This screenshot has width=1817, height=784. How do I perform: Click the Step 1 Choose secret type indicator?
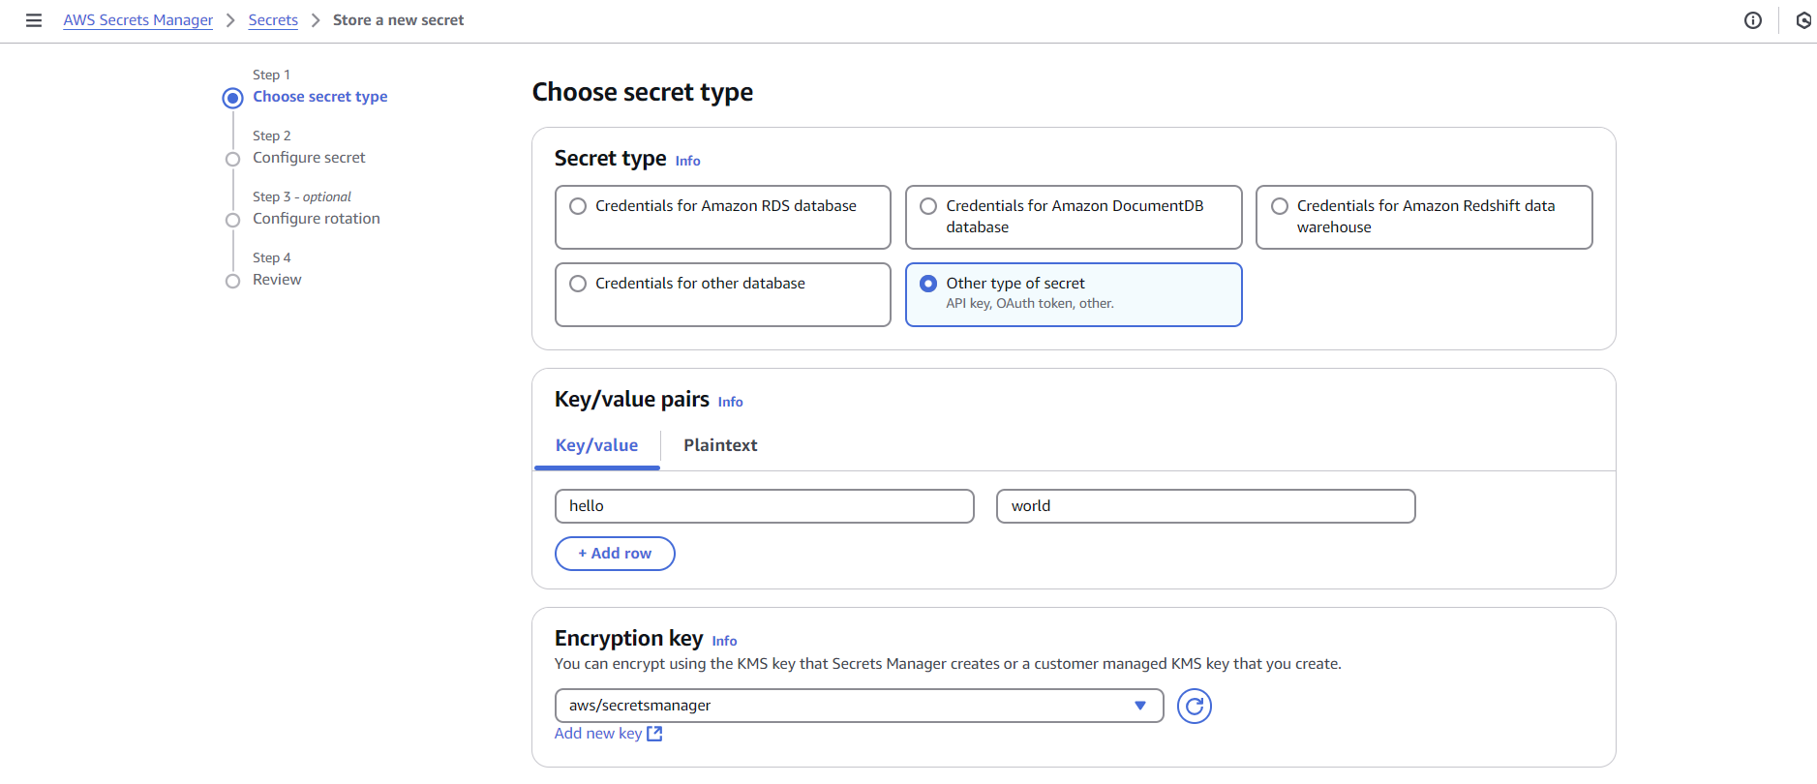click(x=232, y=98)
